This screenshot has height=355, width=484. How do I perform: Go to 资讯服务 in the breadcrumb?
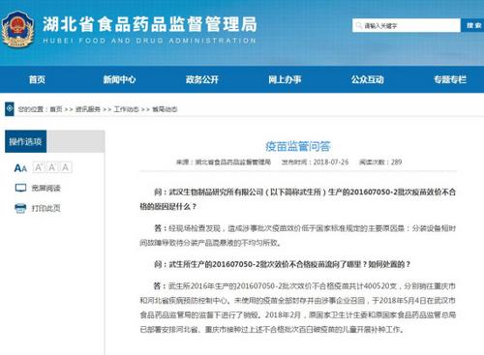pyautogui.click(x=88, y=109)
